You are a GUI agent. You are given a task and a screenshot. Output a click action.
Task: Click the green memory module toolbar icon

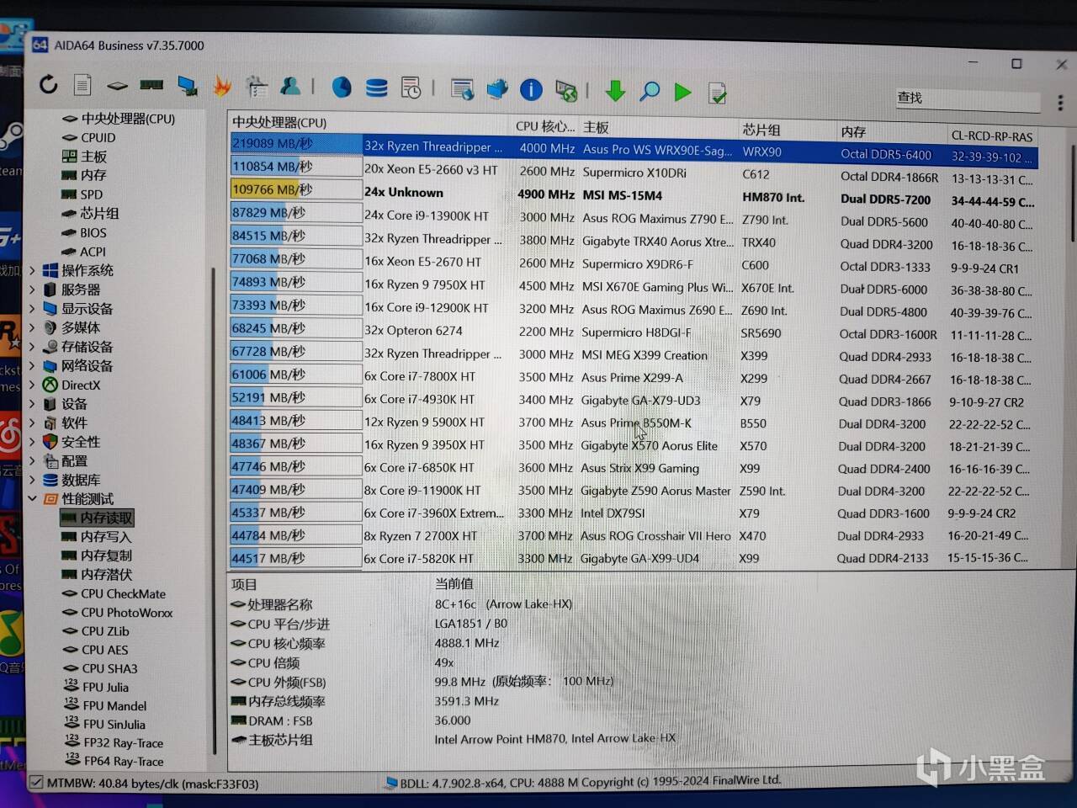151,85
